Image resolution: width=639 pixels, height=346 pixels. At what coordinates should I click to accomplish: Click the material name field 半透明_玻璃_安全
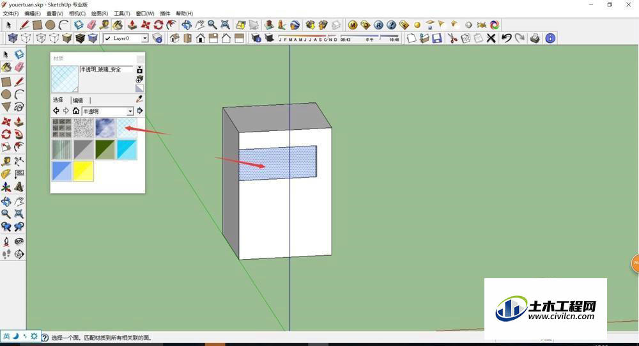click(x=106, y=69)
